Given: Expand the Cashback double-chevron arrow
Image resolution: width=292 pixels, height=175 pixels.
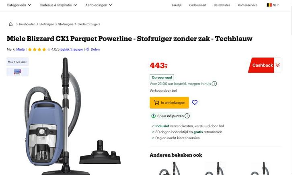Looking at the screenshot, I should click(278, 65).
